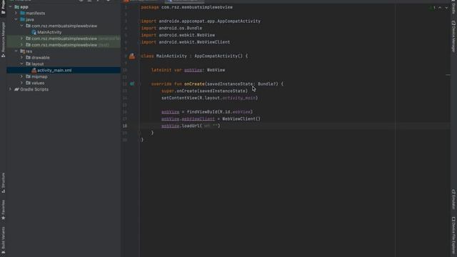Screen dimensions: 457x257
Task: Click the Gradle Scripts elephant icon
Action: point(16,89)
